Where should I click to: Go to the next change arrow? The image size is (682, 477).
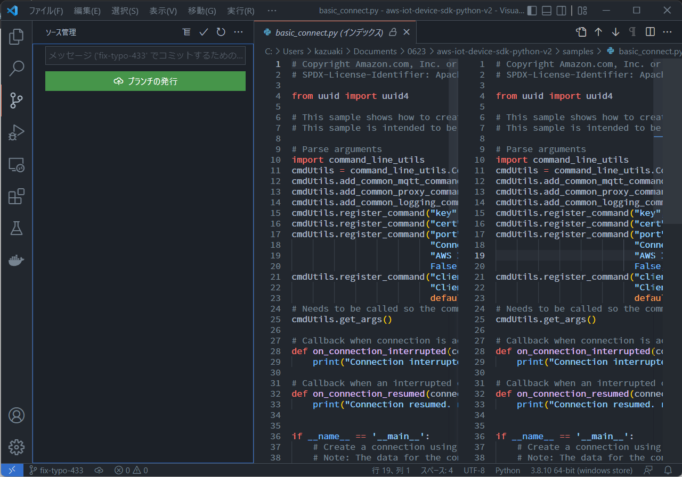coord(615,32)
